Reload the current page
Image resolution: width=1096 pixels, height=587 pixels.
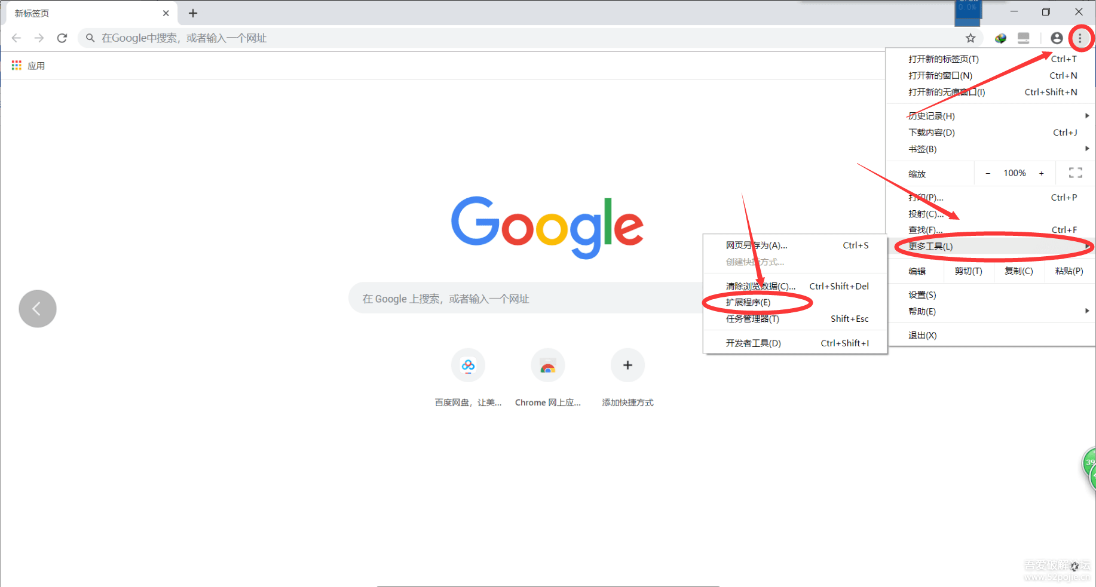click(x=62, y=38)
